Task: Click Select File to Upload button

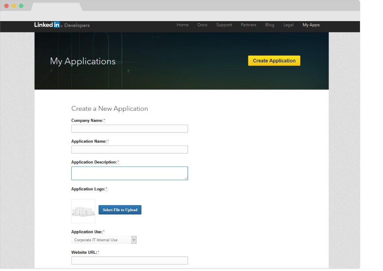Action: point(120,210)
